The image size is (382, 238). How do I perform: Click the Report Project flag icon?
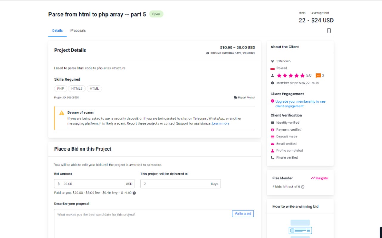click(235, 98)
